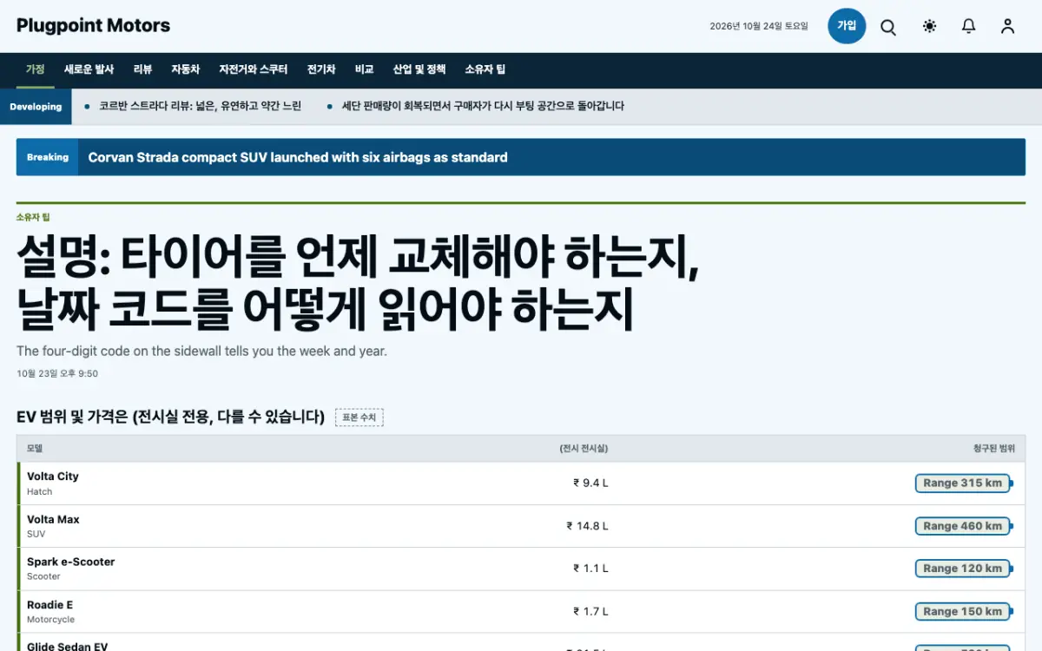Click the four-digit code subheading text
This screenshot has height=651, width=1042.
click(201, 352)
